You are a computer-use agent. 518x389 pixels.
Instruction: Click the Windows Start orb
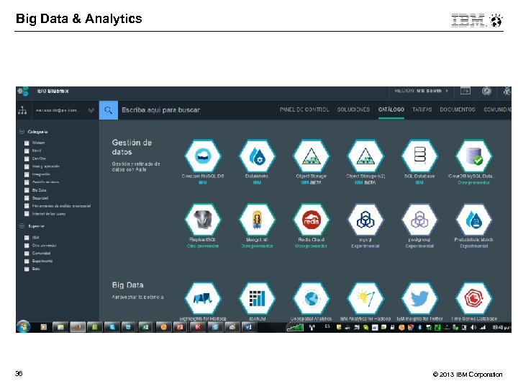tap(24, 327)
